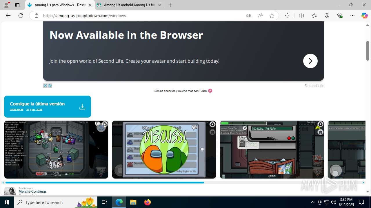Screen dimensions: 371x208
Task: Switch to Among Us para Windows tab
Action: click(x=60, y=5)
